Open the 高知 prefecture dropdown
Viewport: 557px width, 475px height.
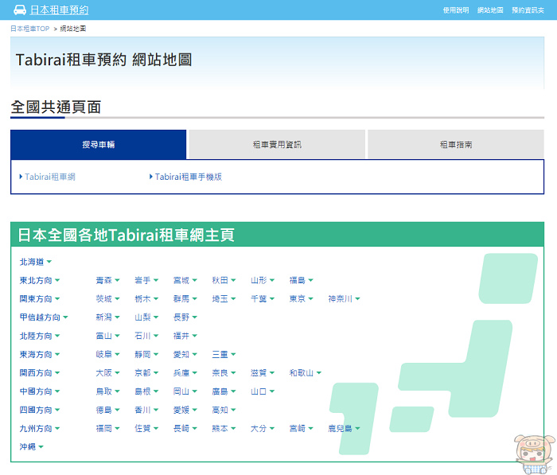224,410
